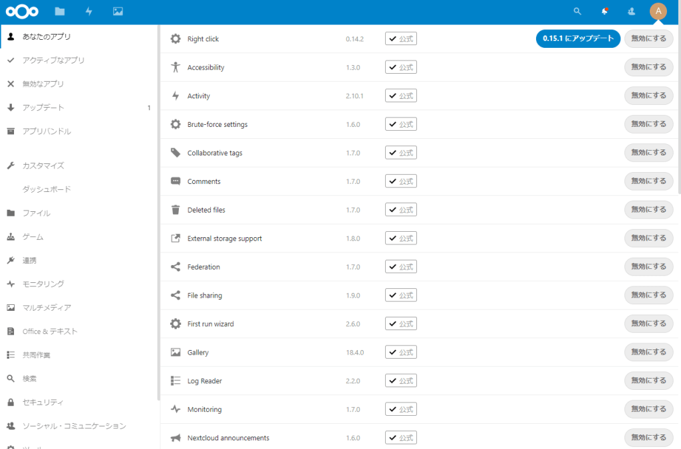The width and height of the screenshot is (681, 449).
Task: Open Activity lightning icon in top header
Action: (x=88, y=11)
